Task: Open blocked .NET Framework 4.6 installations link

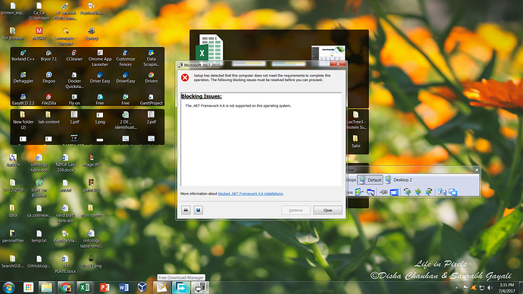Action: 250,194
